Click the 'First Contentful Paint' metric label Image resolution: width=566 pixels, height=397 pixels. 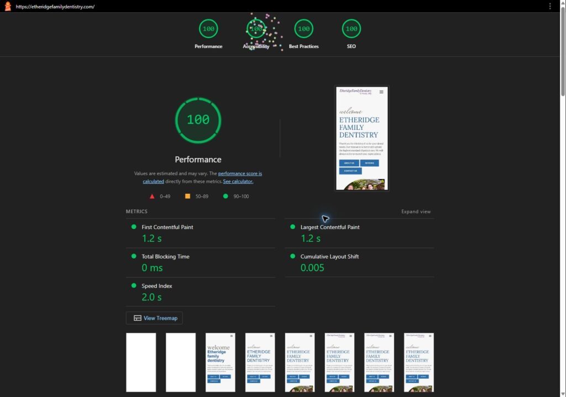click(167, 227)
